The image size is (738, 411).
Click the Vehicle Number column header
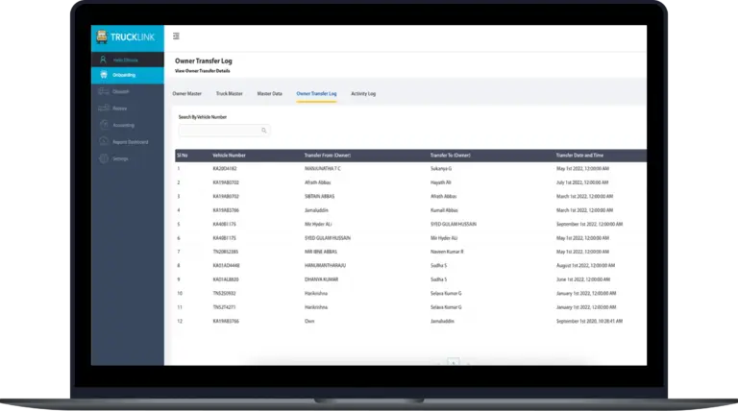[x=229, y=155]
